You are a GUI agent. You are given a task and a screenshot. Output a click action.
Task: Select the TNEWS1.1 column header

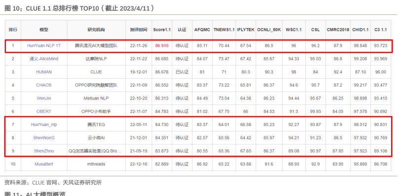224,30
